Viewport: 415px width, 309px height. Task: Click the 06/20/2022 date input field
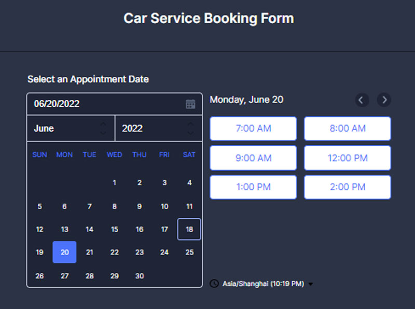point(114,104)
